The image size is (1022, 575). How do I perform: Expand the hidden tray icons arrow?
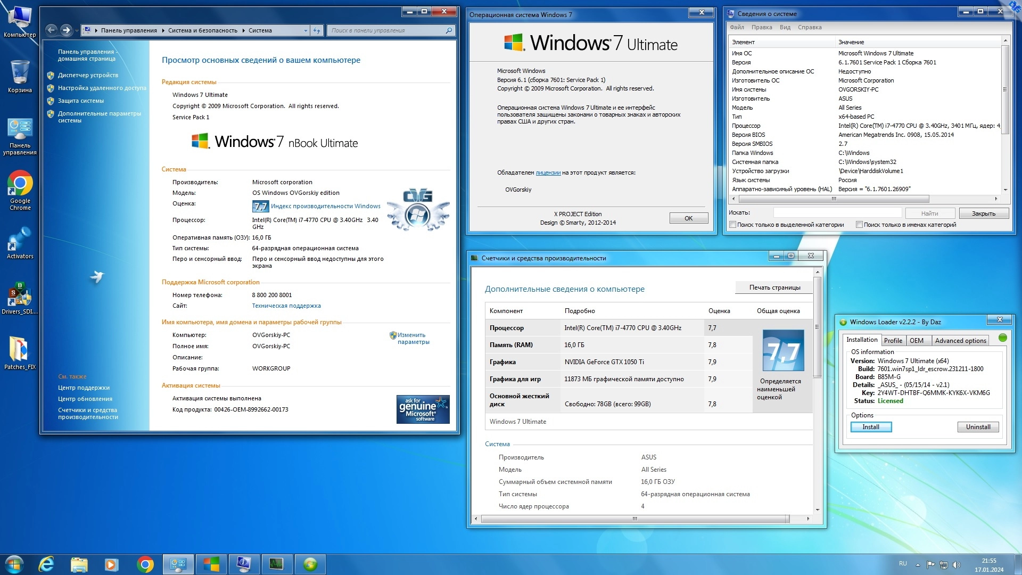[x=918, y=564]
